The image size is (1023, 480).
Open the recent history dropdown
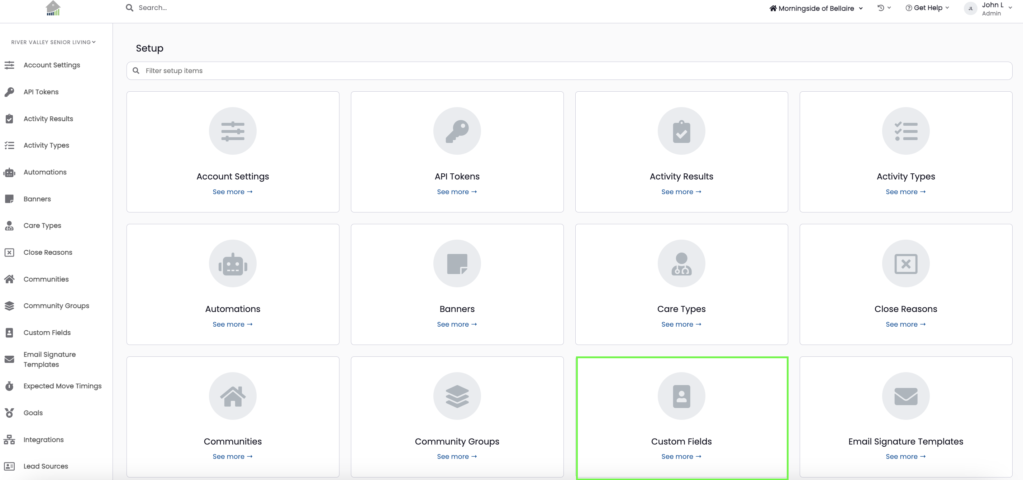pos(884,8)
